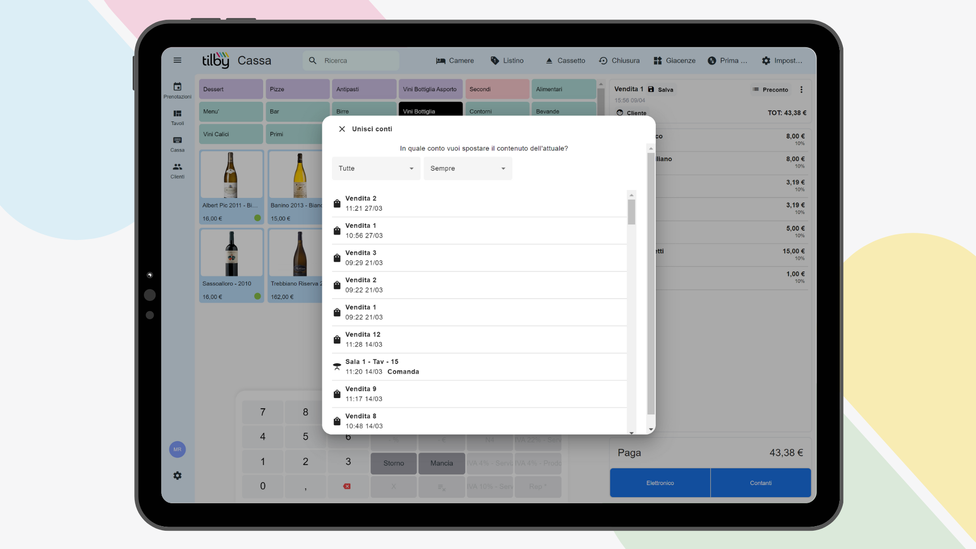This screenshot has height=549, width=976.
Task: Tap keypad digit 0
Action: [x=263, y=486]
